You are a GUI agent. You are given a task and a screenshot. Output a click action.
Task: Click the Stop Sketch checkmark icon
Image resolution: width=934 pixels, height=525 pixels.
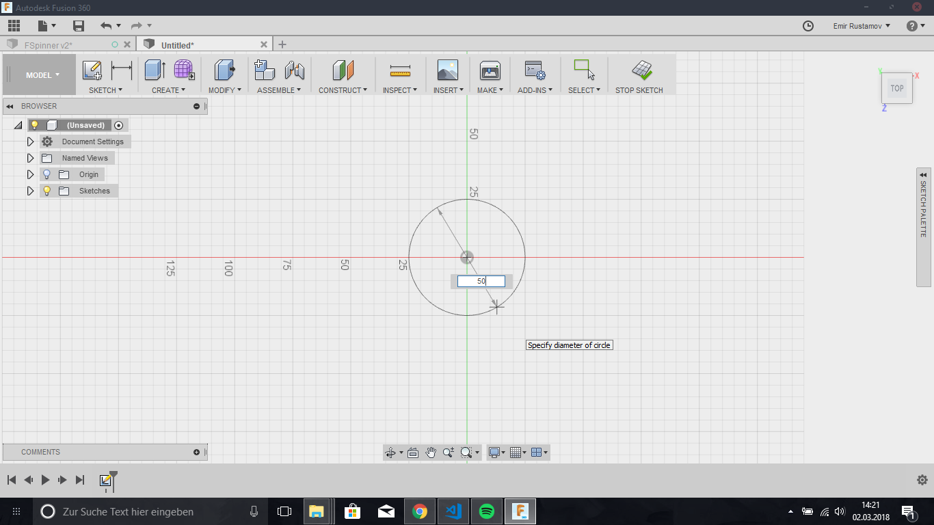click(641, 70)
